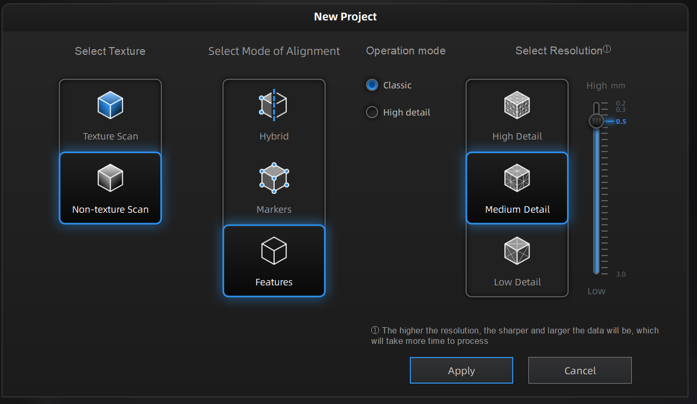Choose the Hybrid alignment icon
Screen dimensions: 697x404
[274, 105]
